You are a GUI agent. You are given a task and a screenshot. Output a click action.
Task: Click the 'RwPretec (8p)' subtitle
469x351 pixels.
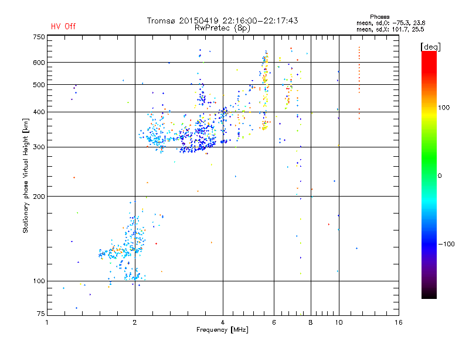point(222,28)
